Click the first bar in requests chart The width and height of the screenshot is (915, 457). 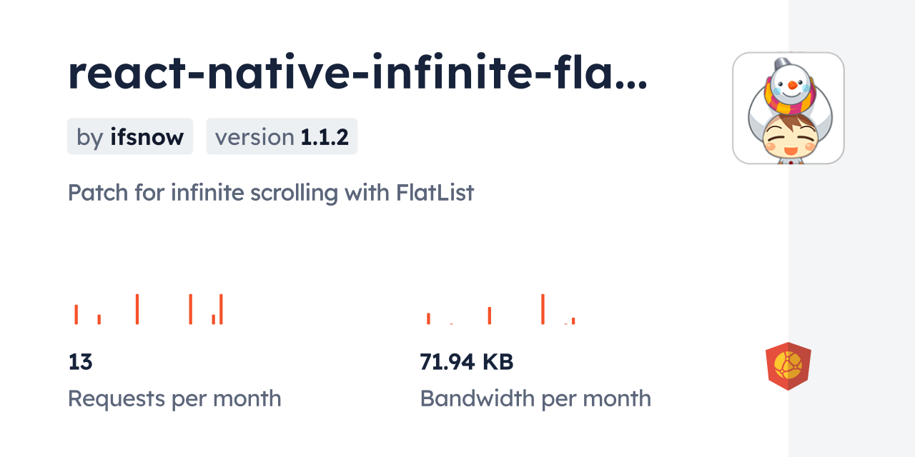[x=76, y=314]
